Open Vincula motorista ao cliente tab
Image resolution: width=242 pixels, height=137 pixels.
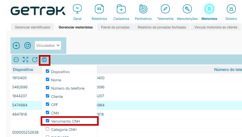216,27
